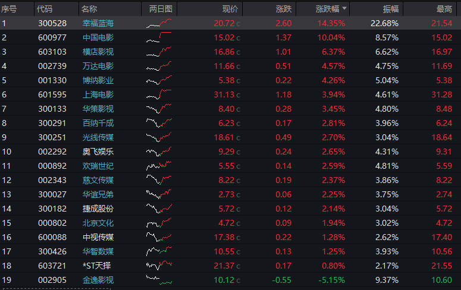This screenshot has width=461, height=290.
Task: Open 金逸影视 two-day sparkline chart
Action: [x=159, y=280]
